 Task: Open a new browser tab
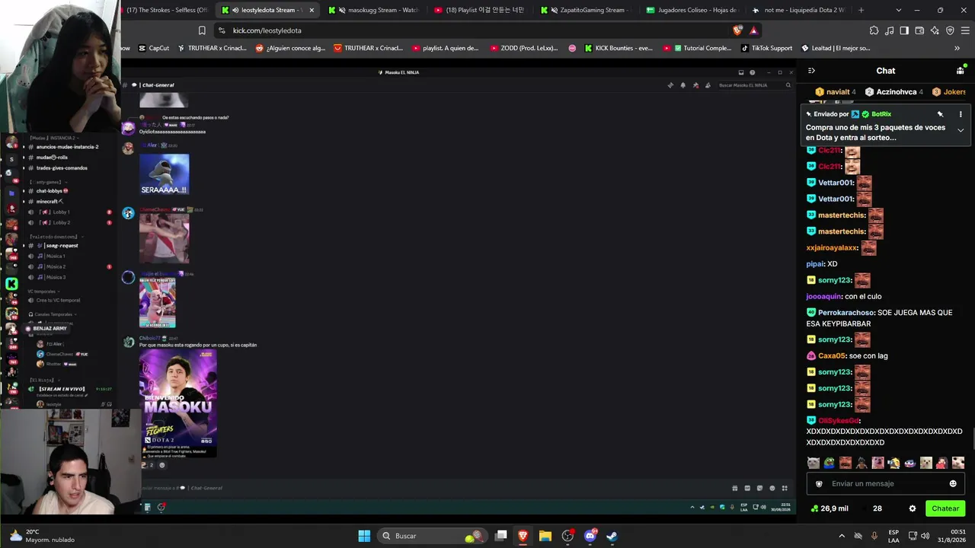862,10
